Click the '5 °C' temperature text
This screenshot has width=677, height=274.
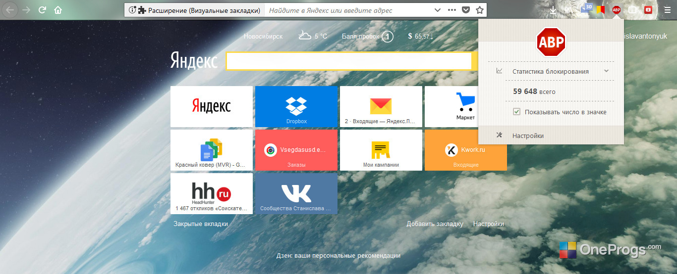[321, 36]
